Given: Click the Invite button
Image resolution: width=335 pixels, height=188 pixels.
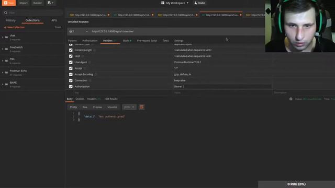Looking at the screenshot, I should 199,3.
